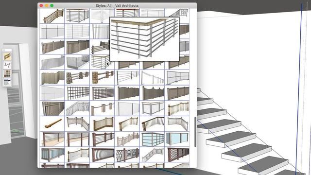This screenshot has height=175, width=311.
Task: Choose the wooden diagonal-lattice railing style thumbnail
Action: (52, 16)
